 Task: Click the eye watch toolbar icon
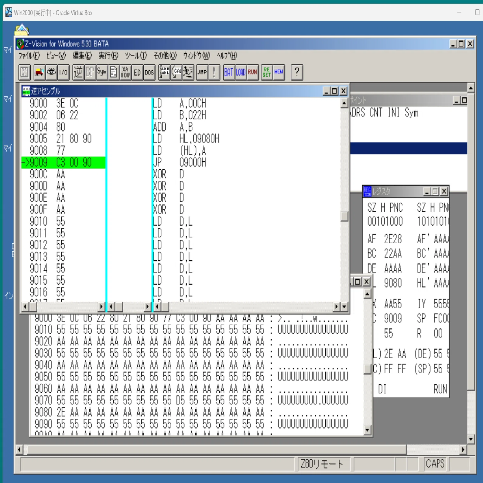pyautogui.click(x=51, y=72)
